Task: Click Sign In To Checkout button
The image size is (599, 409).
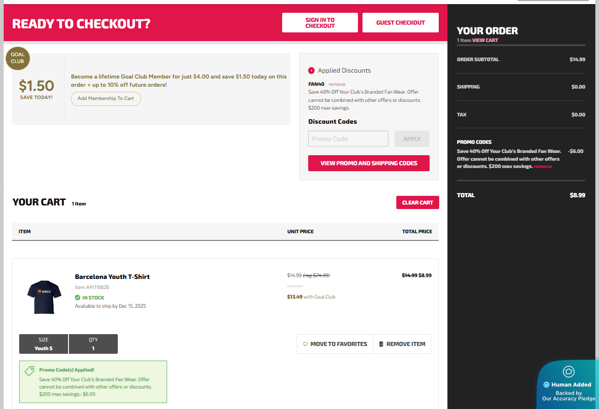Action: pyautogui.click(x=320, y=23)
